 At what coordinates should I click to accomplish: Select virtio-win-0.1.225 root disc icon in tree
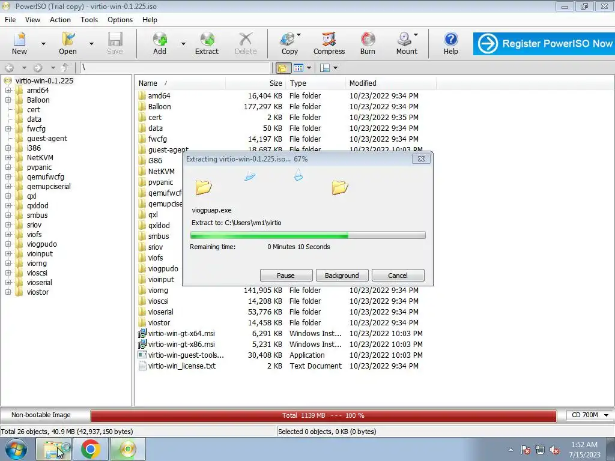8,81
